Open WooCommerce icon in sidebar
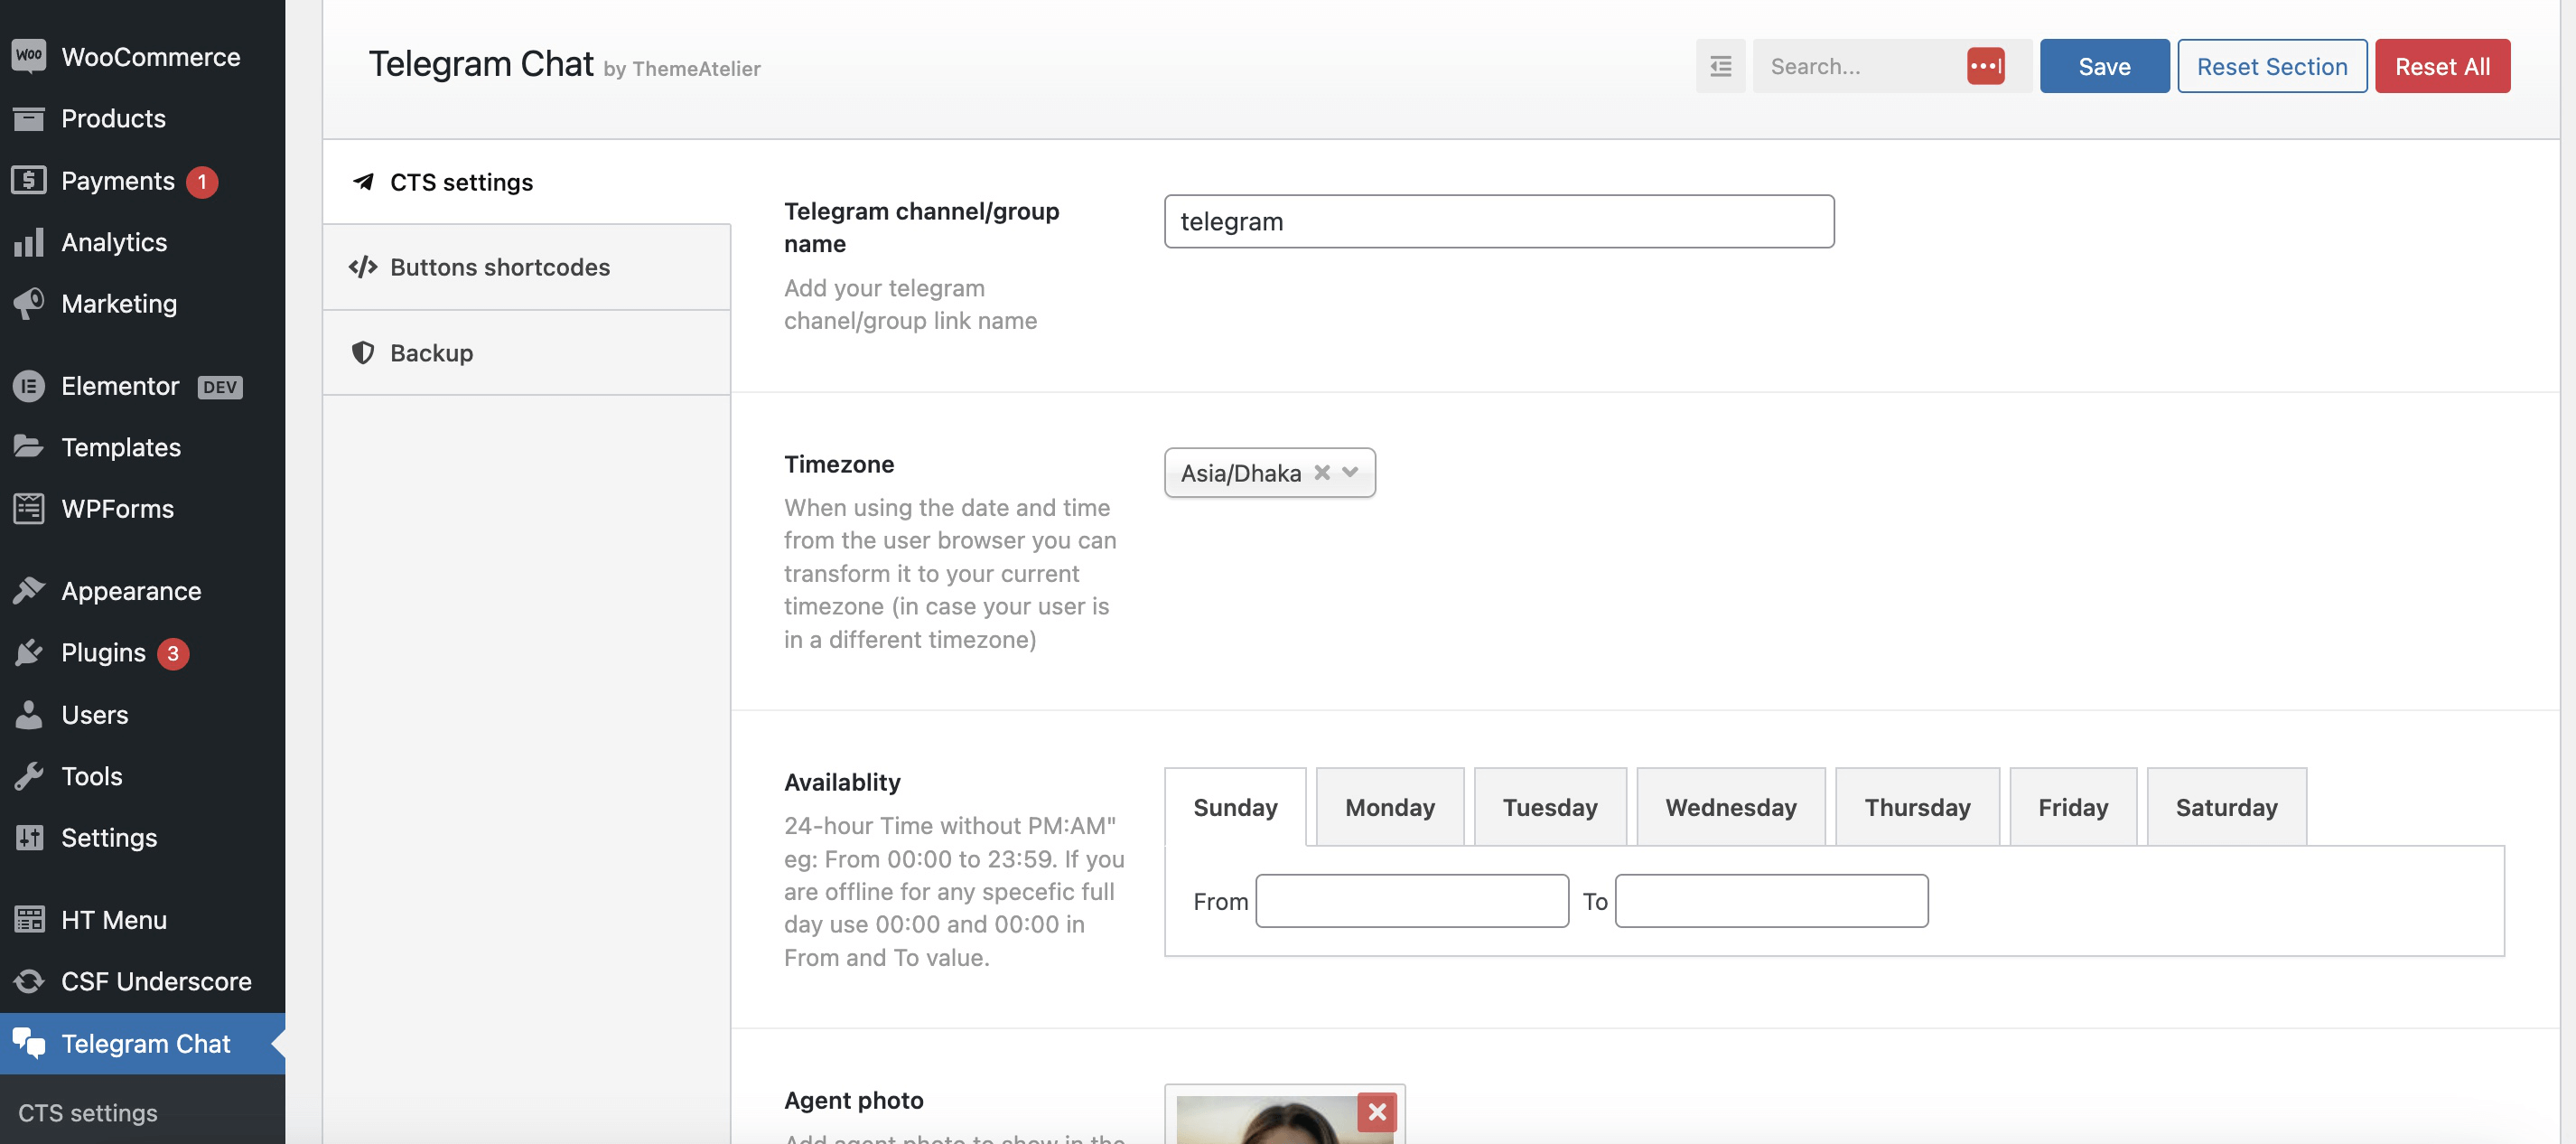The height and width of the screenshot is (1144, 2576). [x=29, y=56]
